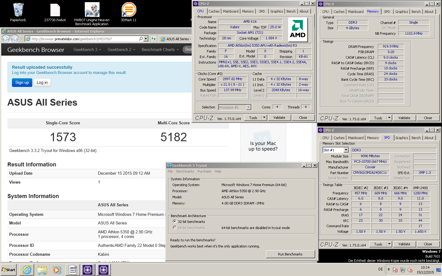442x276 pixels.
Task: Click Close button in CPU-Z SPD window
Action: point(428,244)
